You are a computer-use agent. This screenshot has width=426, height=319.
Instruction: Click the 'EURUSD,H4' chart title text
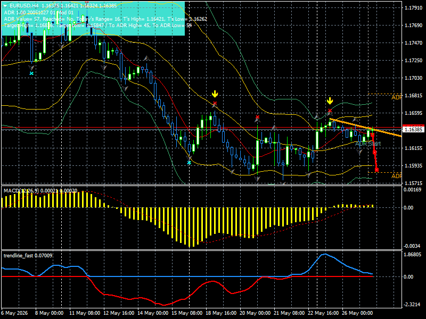(24, 6)
